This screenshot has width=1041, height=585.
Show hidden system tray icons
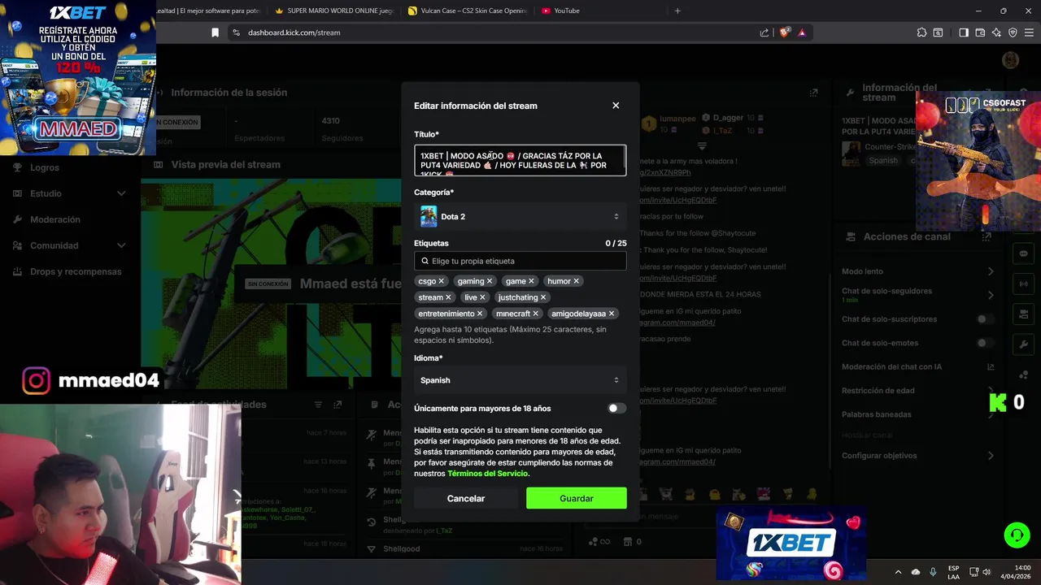[898, 572]
